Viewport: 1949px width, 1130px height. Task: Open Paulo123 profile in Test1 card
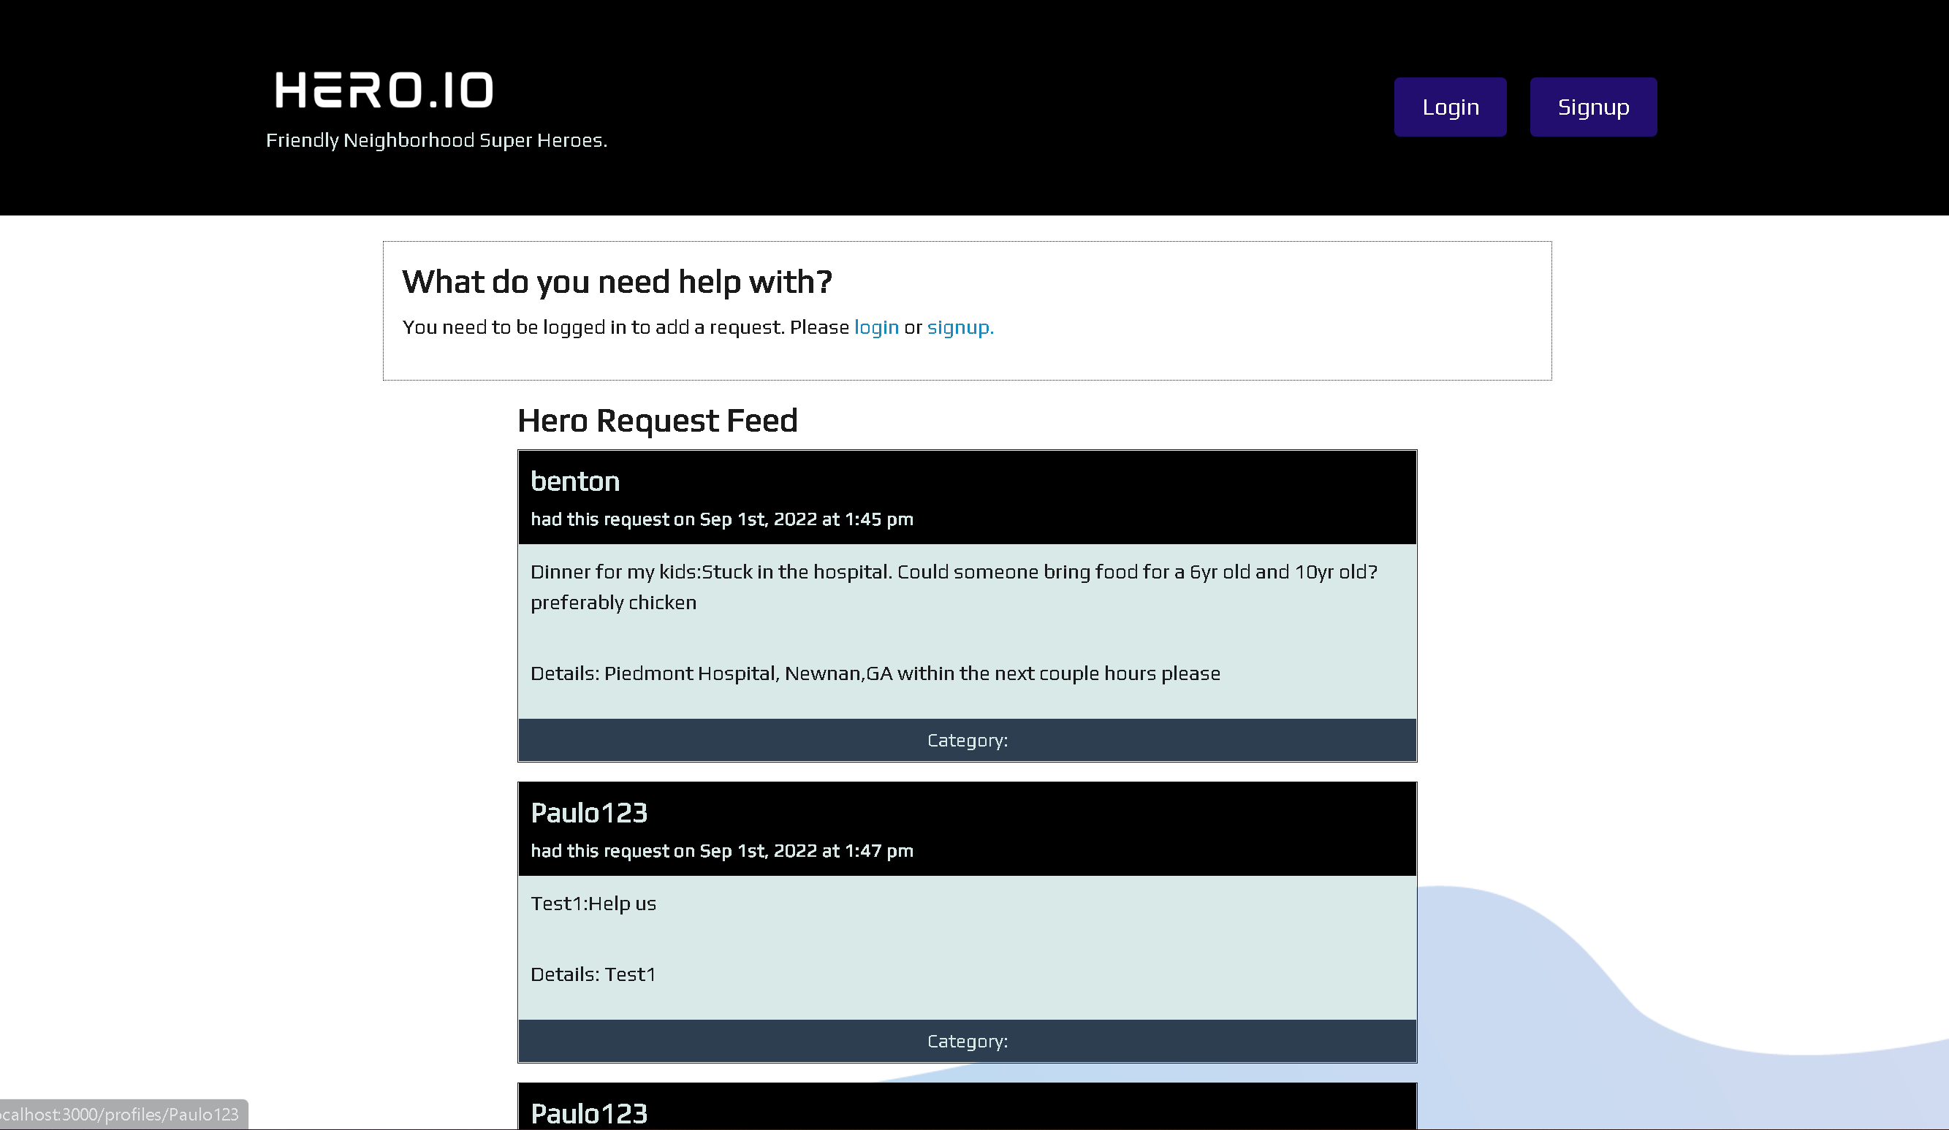coord(588,812)
